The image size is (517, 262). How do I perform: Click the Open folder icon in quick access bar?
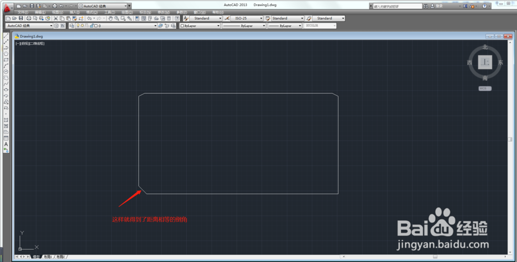coord(25,6)
